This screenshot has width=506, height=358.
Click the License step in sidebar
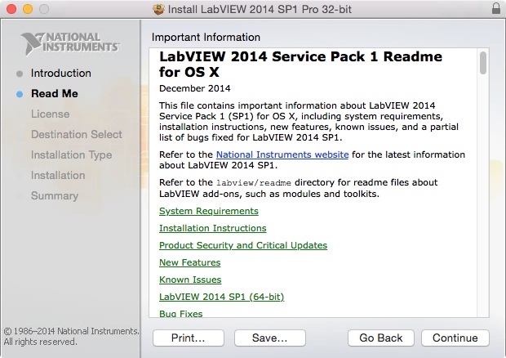(x=50, y=114)
